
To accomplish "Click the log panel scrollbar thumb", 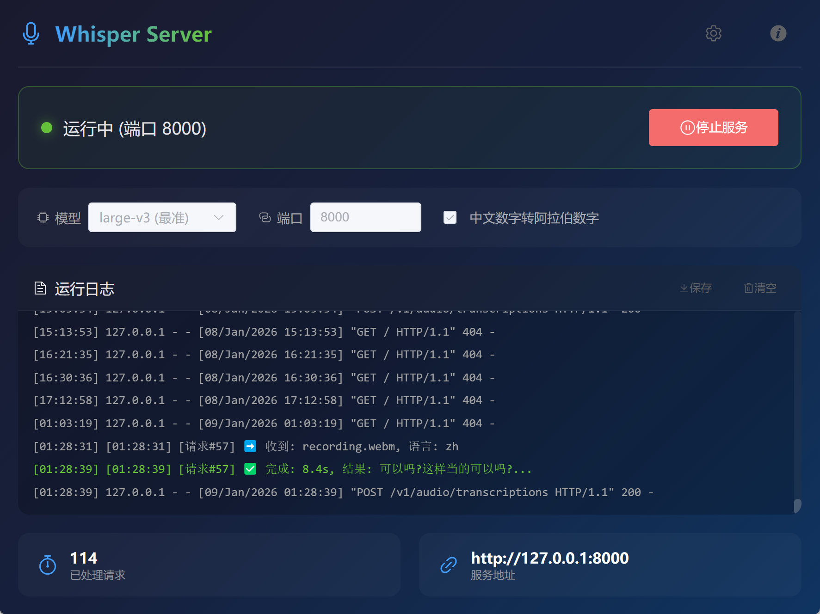I will (x=797, y=506).
